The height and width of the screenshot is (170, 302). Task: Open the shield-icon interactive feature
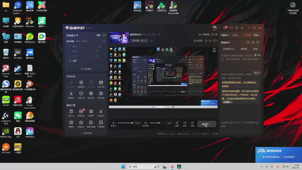(x=81, y=84)
